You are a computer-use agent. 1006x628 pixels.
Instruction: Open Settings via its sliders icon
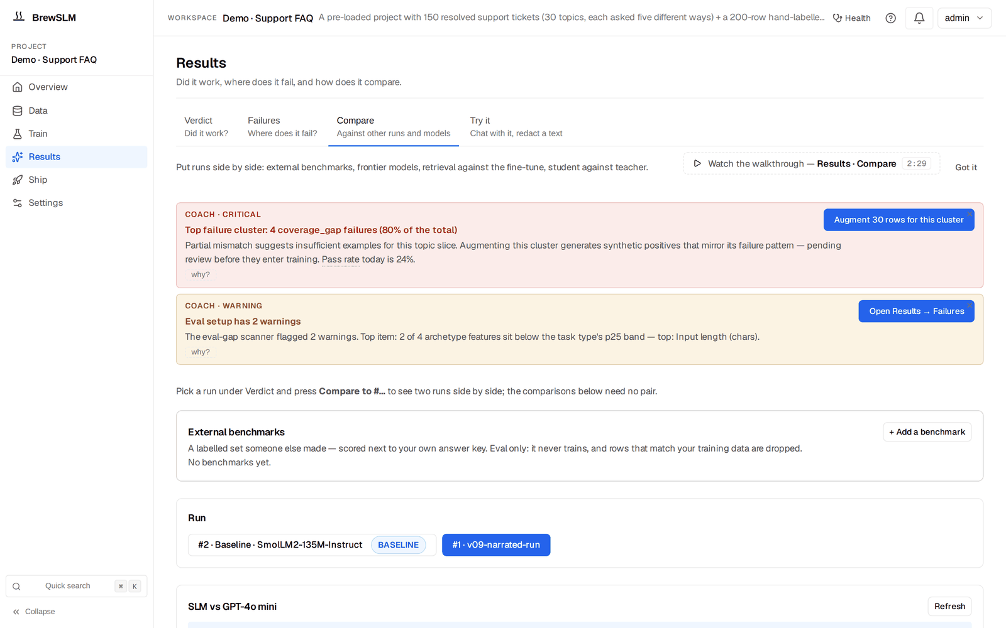coord(18,203)
